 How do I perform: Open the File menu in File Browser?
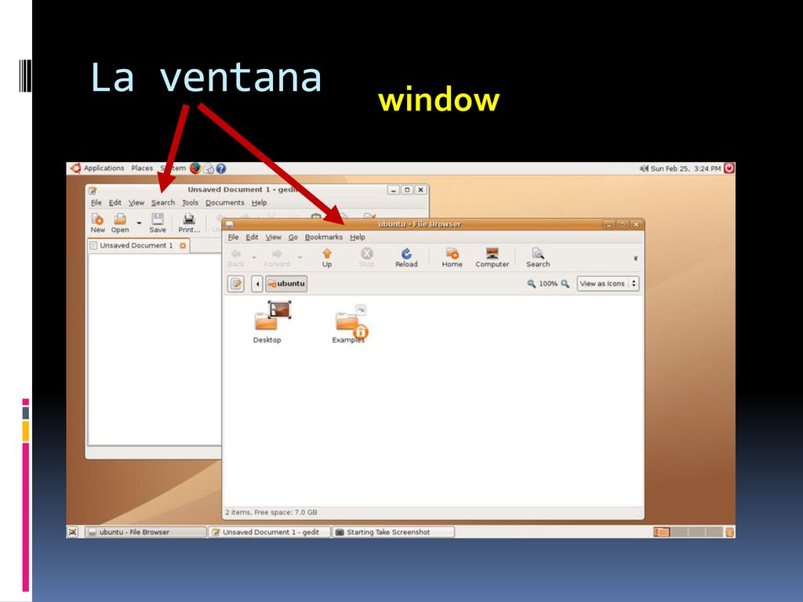coord(233,237)
